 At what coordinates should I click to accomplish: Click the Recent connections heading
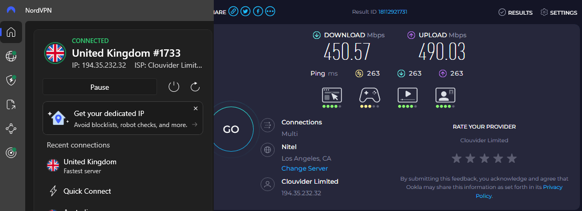click(78, 145)
